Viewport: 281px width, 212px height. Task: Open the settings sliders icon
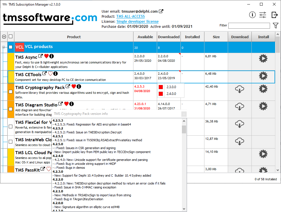point(263,15)
